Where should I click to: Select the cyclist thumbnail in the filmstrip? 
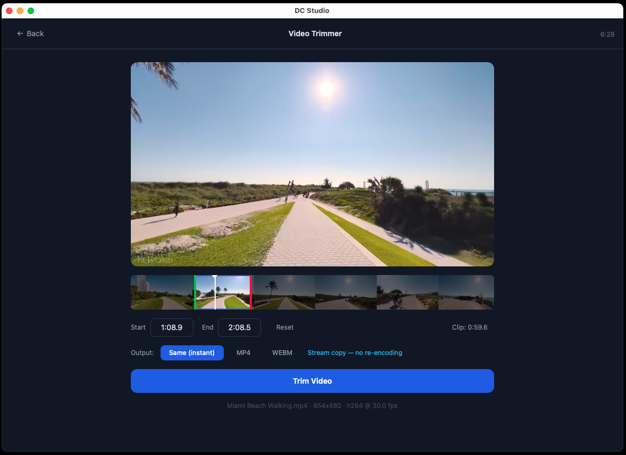408,292
